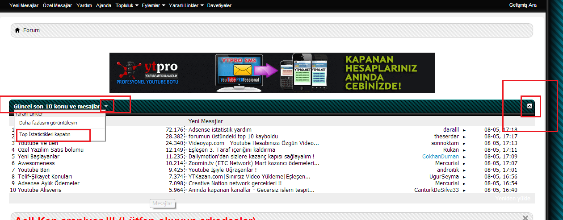This screenshot has height=220, width=563.
Task: Expand the Eylemler menu
Action: tap(153, 5)
